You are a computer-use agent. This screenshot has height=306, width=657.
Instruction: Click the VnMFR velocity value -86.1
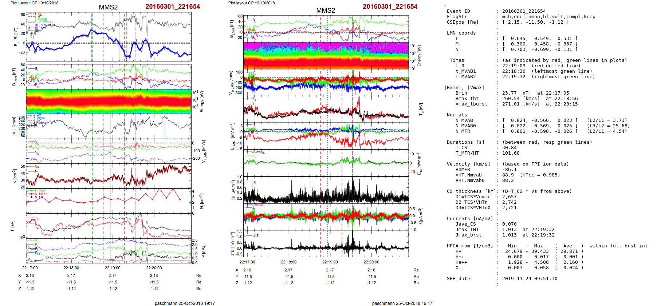point(509,170)
